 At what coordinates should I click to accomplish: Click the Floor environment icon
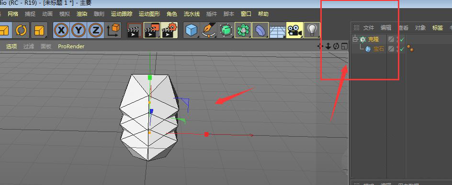point(277,30)
